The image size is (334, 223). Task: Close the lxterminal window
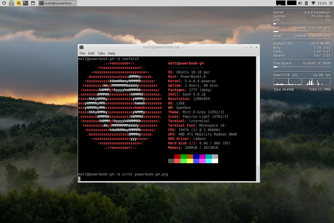pyautogui.click(x=257, y=47)
